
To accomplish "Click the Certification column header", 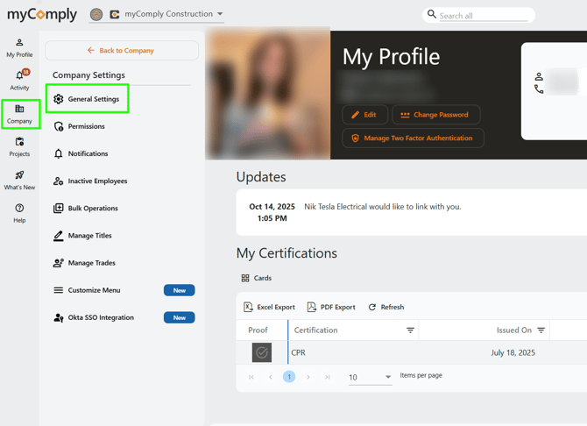I will (315, 330).
